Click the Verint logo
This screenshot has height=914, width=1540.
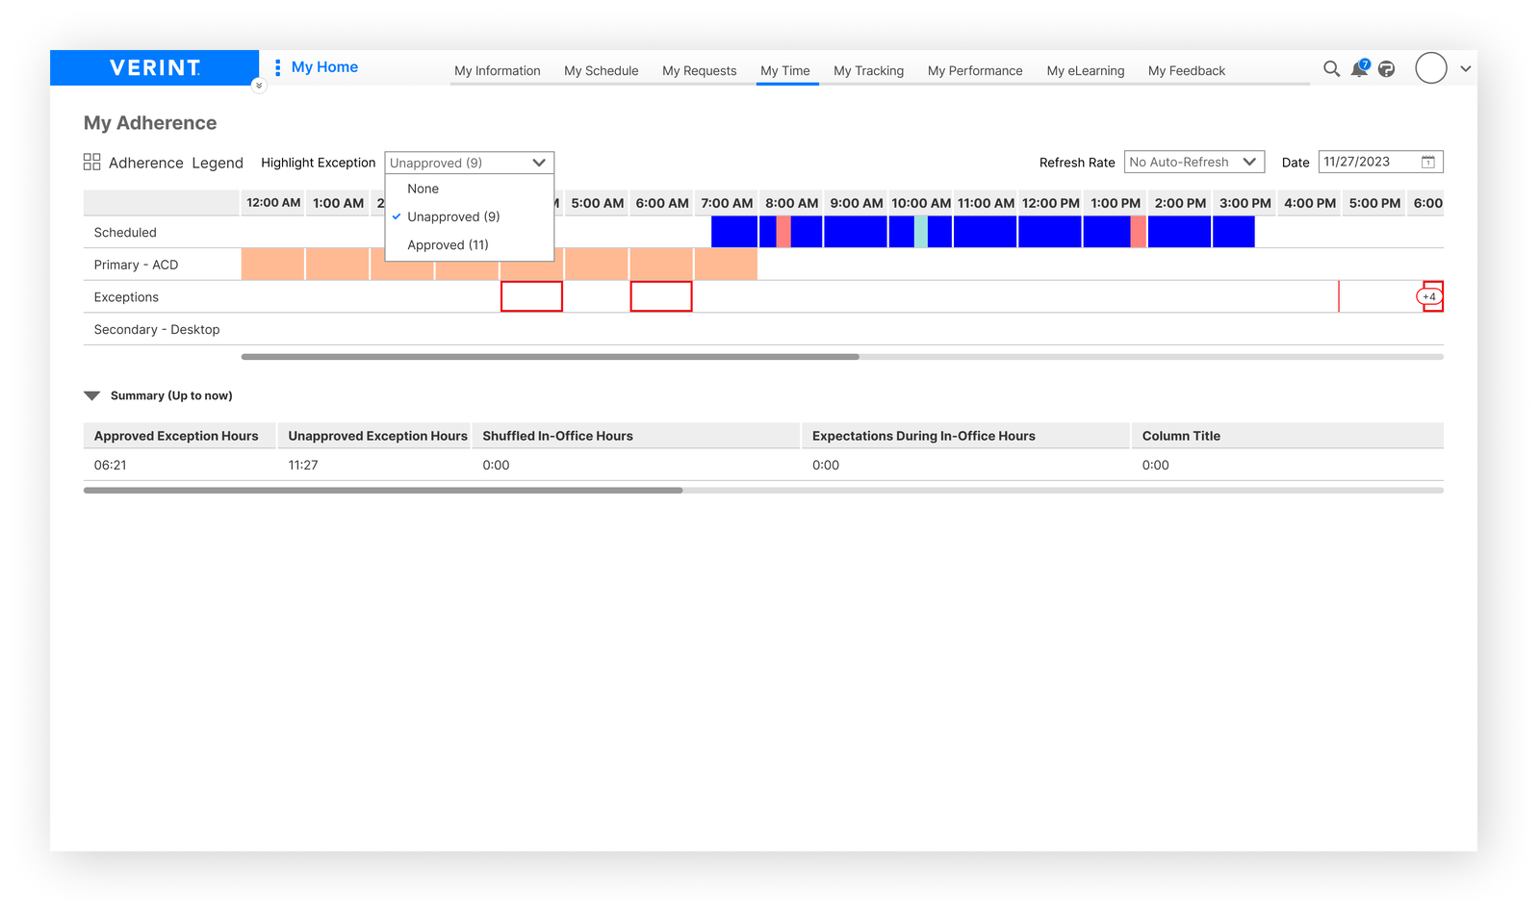tap(154, 68)
